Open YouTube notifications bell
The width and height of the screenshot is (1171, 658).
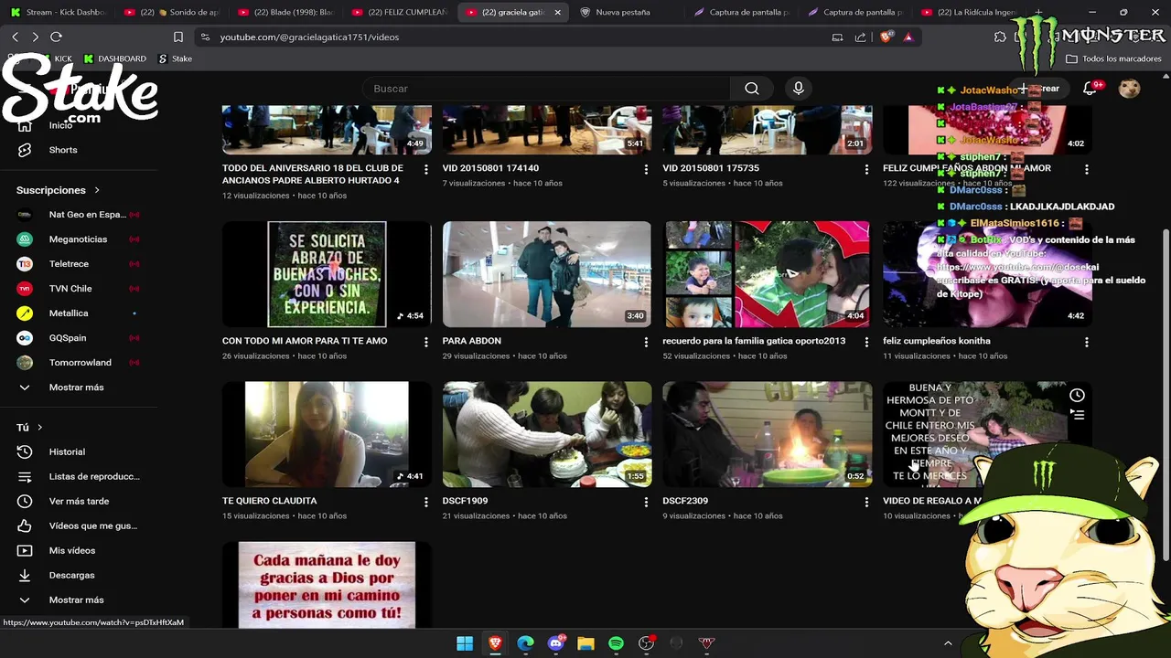click(x=1090, y=89)
